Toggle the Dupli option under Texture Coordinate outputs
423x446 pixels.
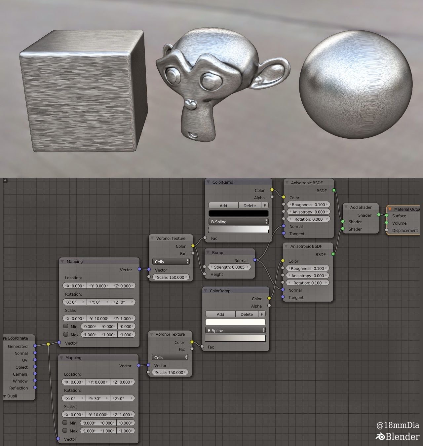coord(11,396)
